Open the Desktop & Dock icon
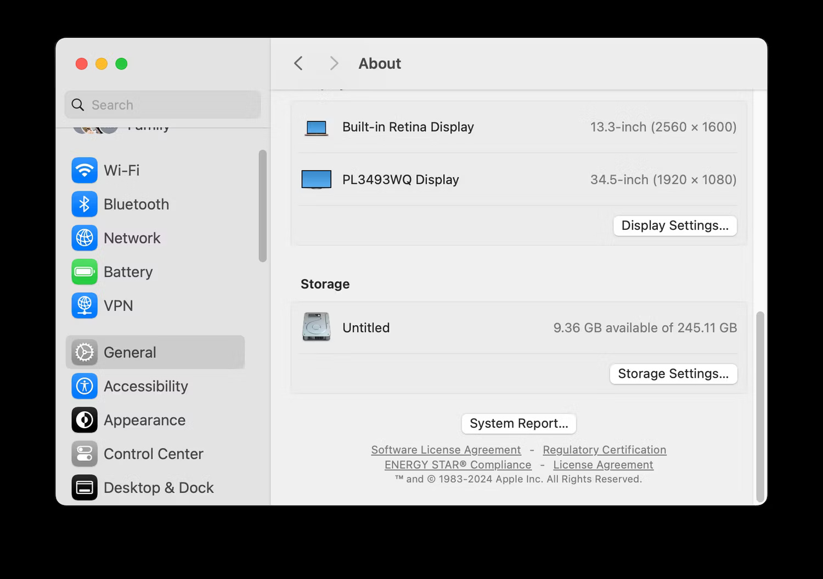This screenshot has width=823, height=579. point(84,488)
